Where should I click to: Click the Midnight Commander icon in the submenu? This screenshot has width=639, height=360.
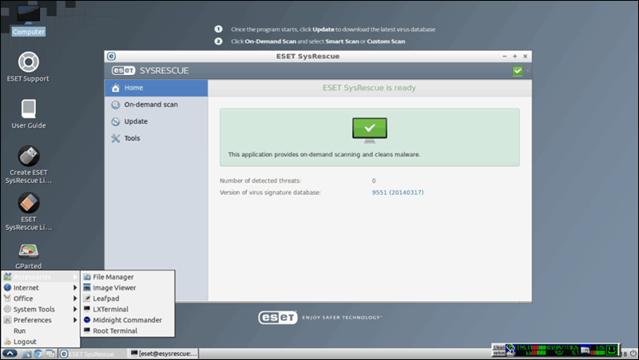click(87, 320)
